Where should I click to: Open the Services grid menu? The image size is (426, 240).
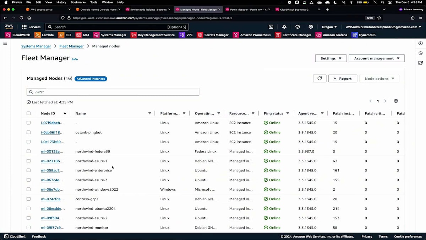[x=31, y=27]
